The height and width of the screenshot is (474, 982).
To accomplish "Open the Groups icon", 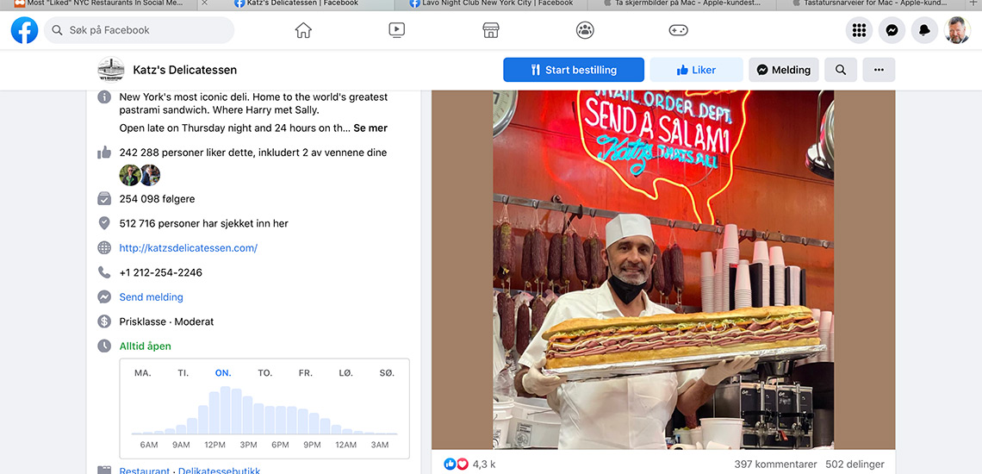I will click(x=585, y=30).
